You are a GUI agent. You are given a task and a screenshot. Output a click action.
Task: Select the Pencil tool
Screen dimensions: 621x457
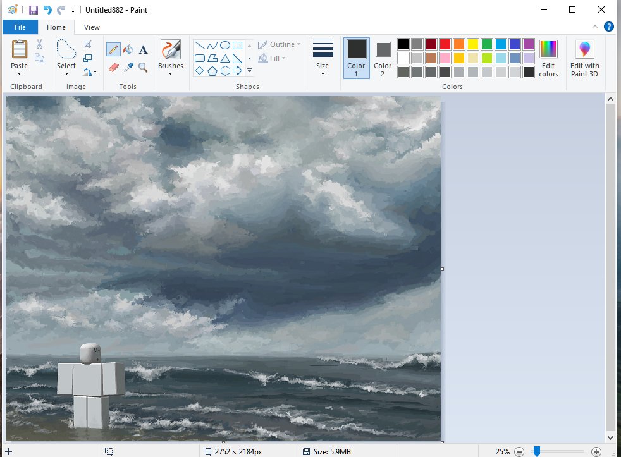(113, 49)
